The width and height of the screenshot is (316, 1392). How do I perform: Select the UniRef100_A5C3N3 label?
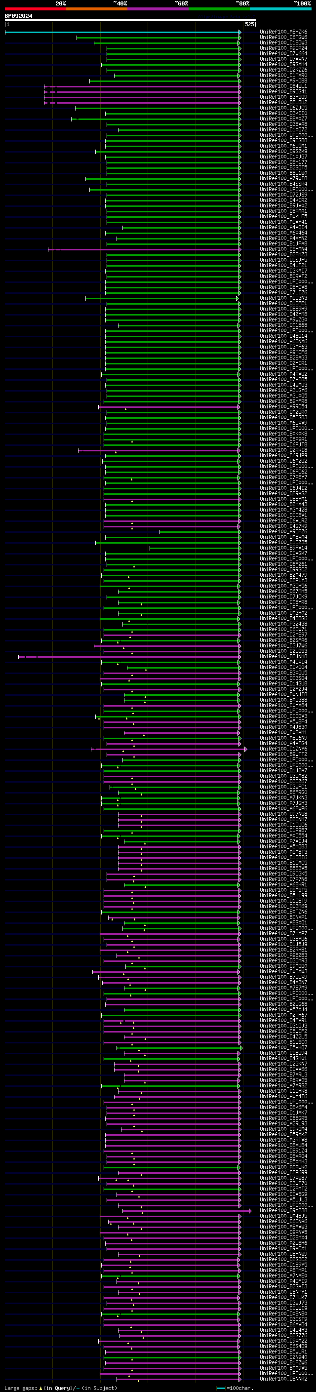click(x=283, y=298)
